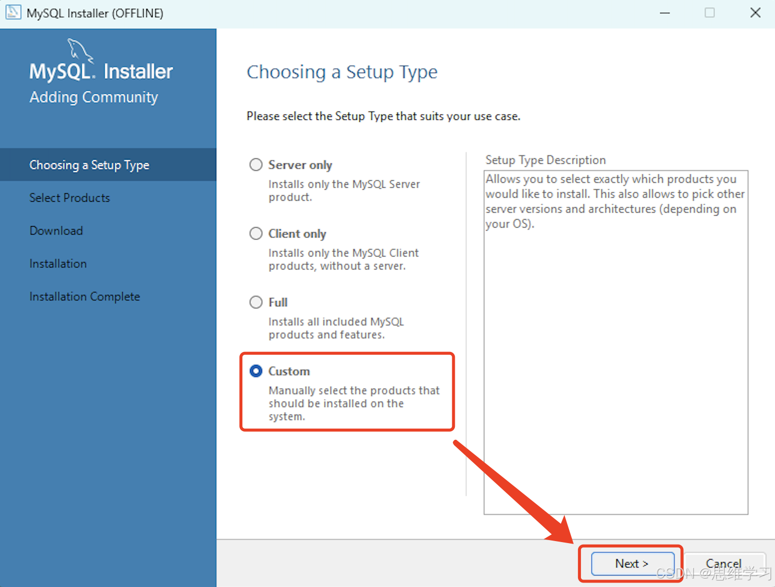The width and height of the screenshot is (775, 587).
Task: Minimize the MySQL Installer window
Action: click(665, 13)
